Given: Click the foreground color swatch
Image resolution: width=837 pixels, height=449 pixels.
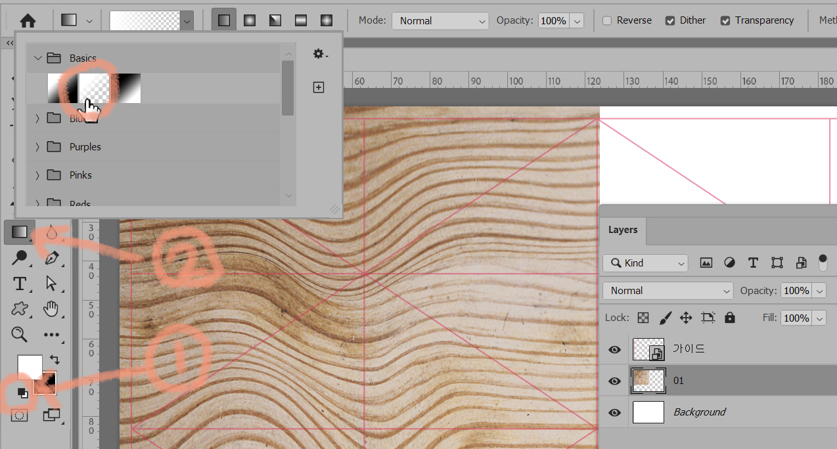Looking at the screenshot, I should pos(30,367).
